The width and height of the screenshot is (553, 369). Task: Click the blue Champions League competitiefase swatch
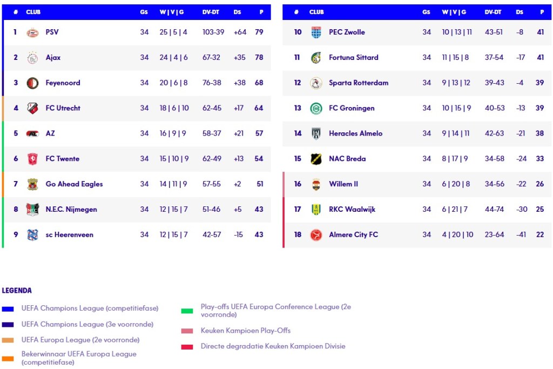[x=8, y=309]
